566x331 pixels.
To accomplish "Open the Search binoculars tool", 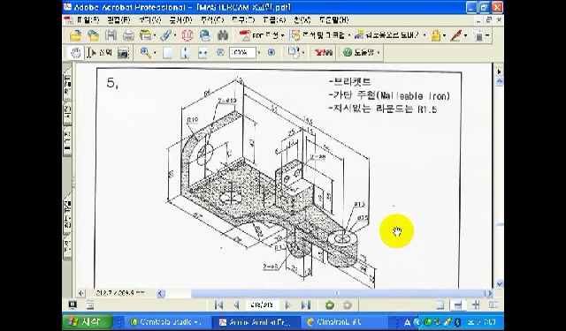I will (x=223, y=35).
